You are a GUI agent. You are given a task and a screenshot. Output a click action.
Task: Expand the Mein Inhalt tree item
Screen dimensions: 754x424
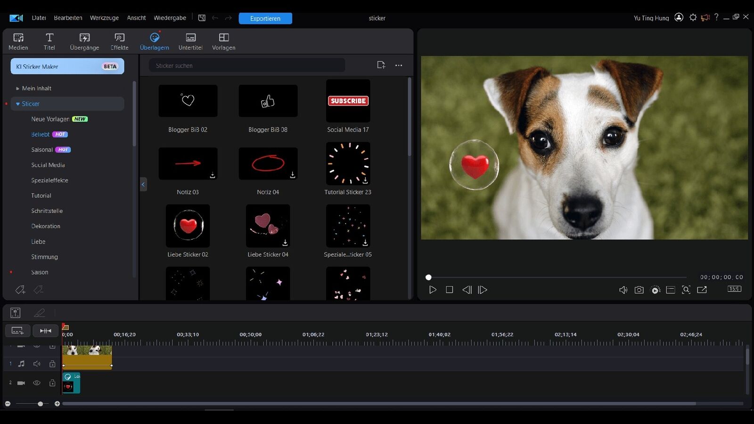click(x=18, y=89)
